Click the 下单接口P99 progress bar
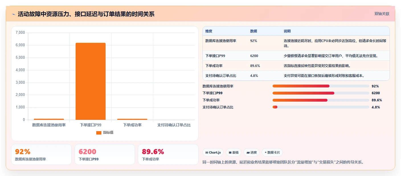Image resolution: width=401 pixels, height=176 pixels. coord(321,93)
